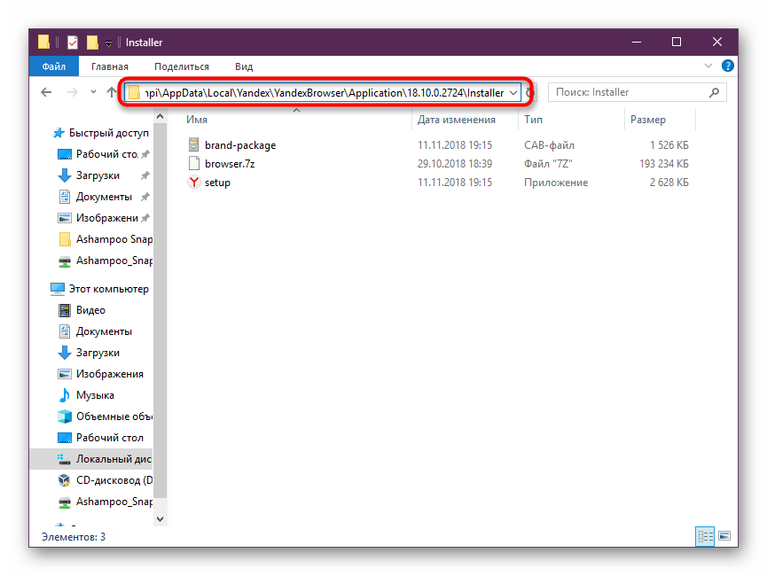Open Ashampoo Snap folder in sidebar
Image resolution: width=767 pixels, height=576 pixels.
pyautogui.click(x=114, y=239)
